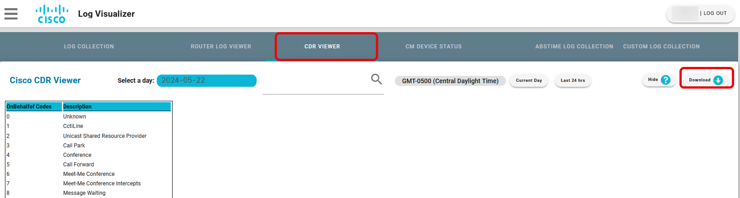Viewport: 740px width, 198px height.
Task: Go to Abstime Log Collection tab
Action: [574, 47]
